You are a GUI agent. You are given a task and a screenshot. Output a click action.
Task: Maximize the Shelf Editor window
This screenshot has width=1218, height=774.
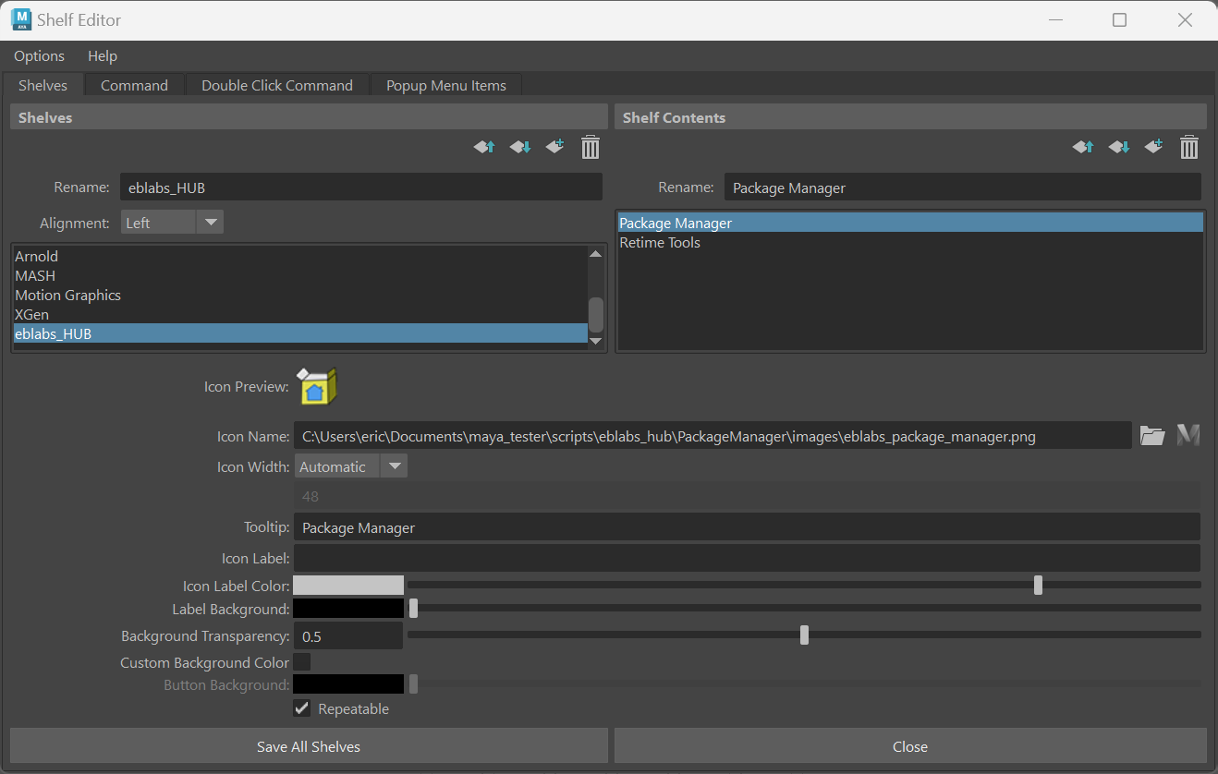point(1119,19)
